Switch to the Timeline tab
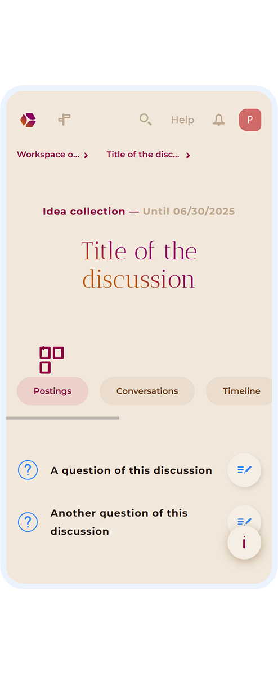This screenshot has height=674, width=278. (x=240, y=391)
